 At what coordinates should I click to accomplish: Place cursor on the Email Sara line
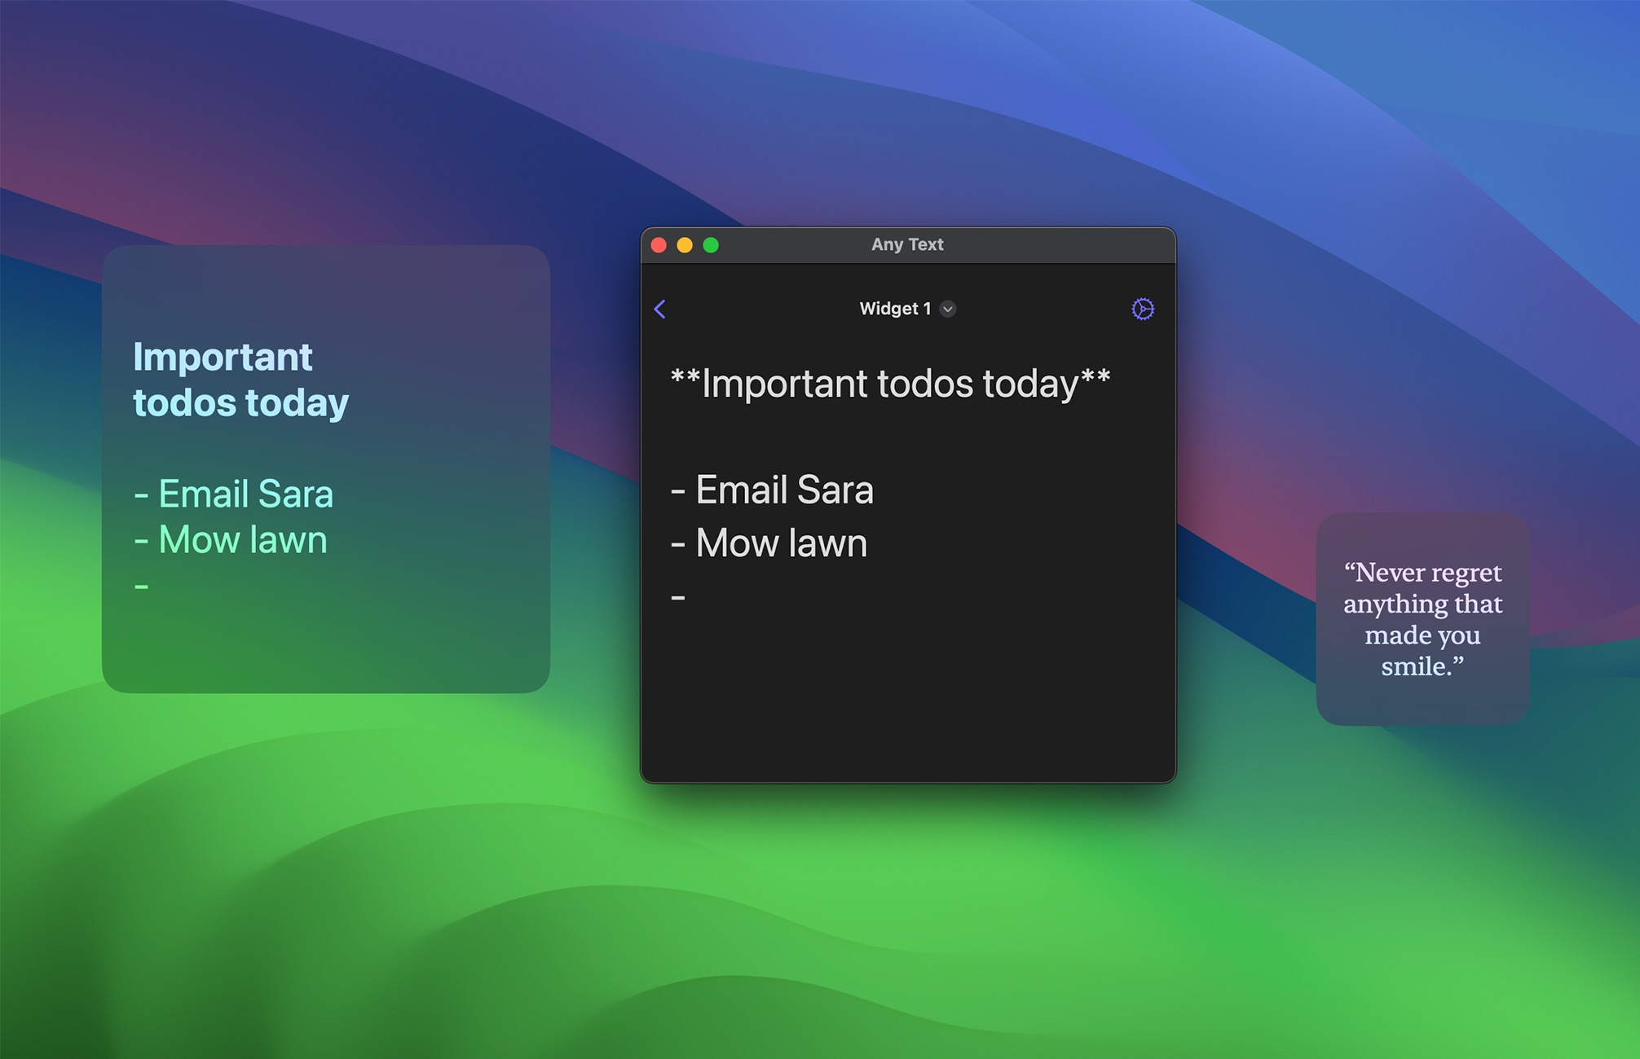(772, 490)
